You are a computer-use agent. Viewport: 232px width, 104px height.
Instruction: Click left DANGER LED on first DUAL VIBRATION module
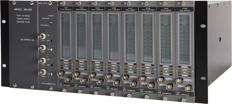[62, 60]
